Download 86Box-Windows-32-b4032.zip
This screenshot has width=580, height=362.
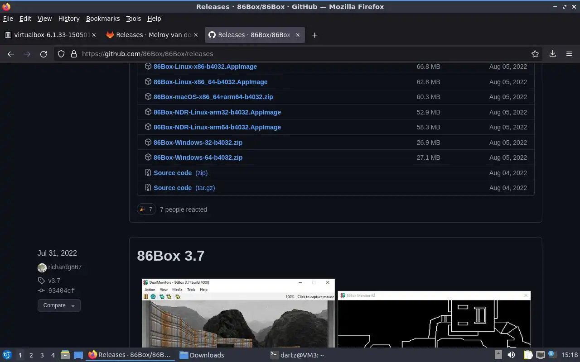click(198, 143)
